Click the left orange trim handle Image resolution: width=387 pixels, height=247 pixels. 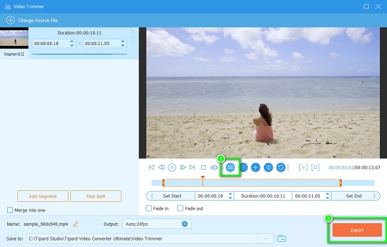coord(163,183)
